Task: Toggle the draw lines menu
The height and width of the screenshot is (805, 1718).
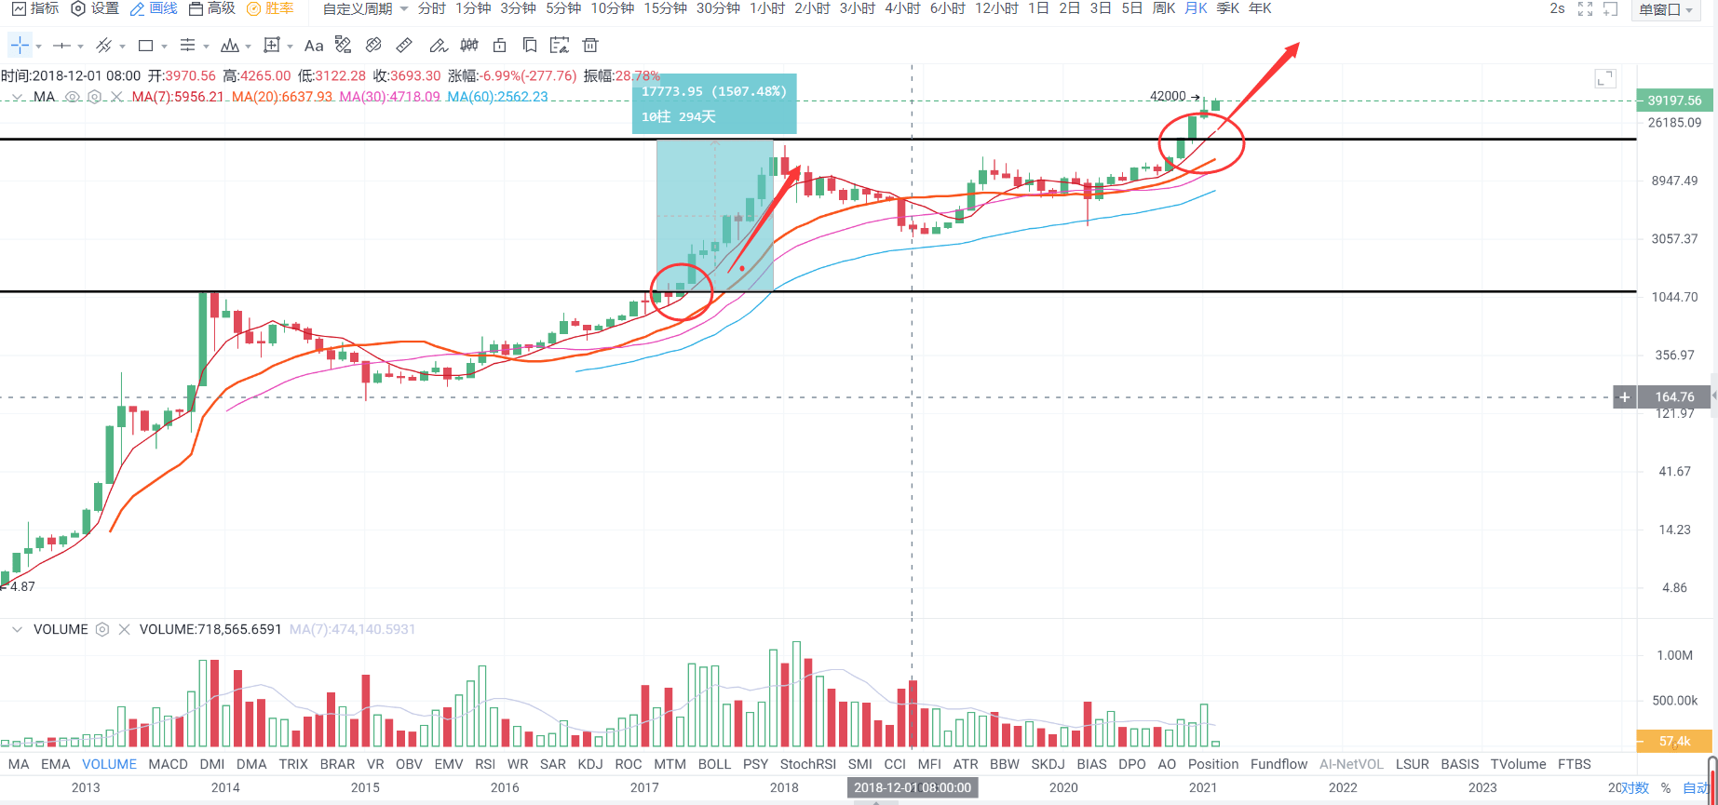Action: coord(154,8)
